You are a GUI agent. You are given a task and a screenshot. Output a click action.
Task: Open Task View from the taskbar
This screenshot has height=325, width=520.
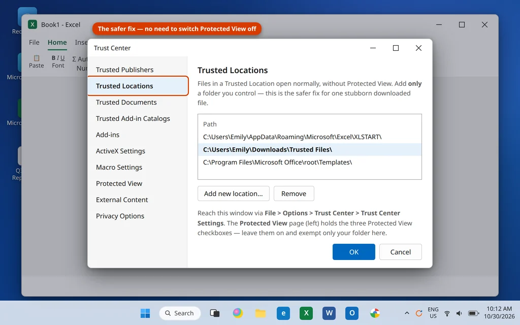coord(215,313)
